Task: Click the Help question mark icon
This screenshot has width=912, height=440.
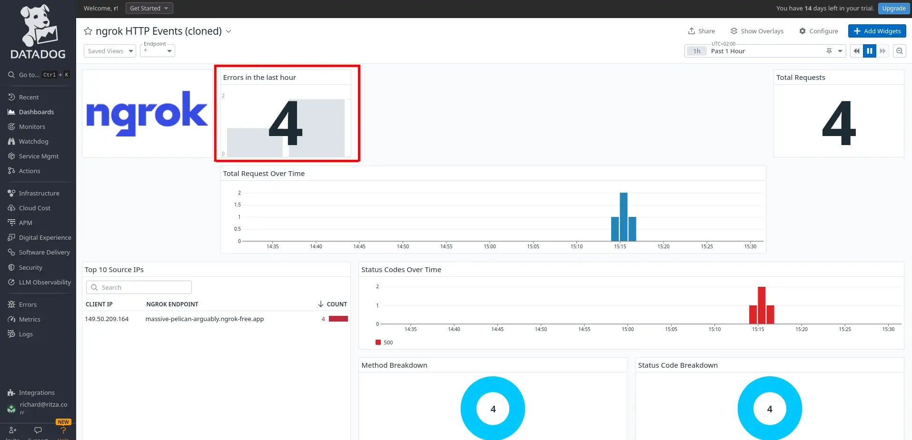Action: [x=63, y=430]
